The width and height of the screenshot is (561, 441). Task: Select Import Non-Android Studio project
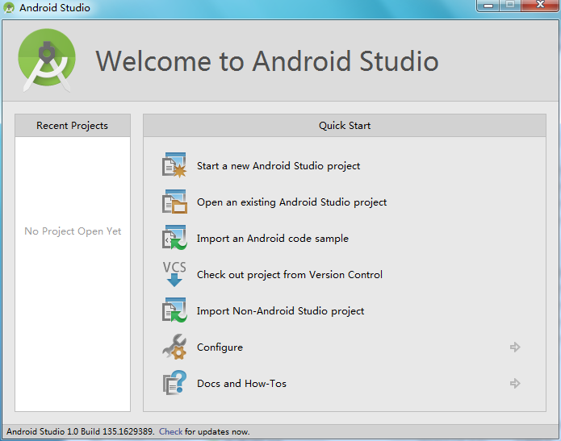280,311
